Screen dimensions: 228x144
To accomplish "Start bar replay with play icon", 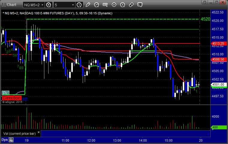I will click(114, 5).
